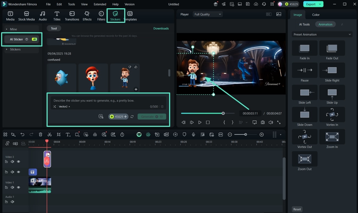358x213 pixels.
Task: Switch to the Color tab
Action: click(316, 15)
